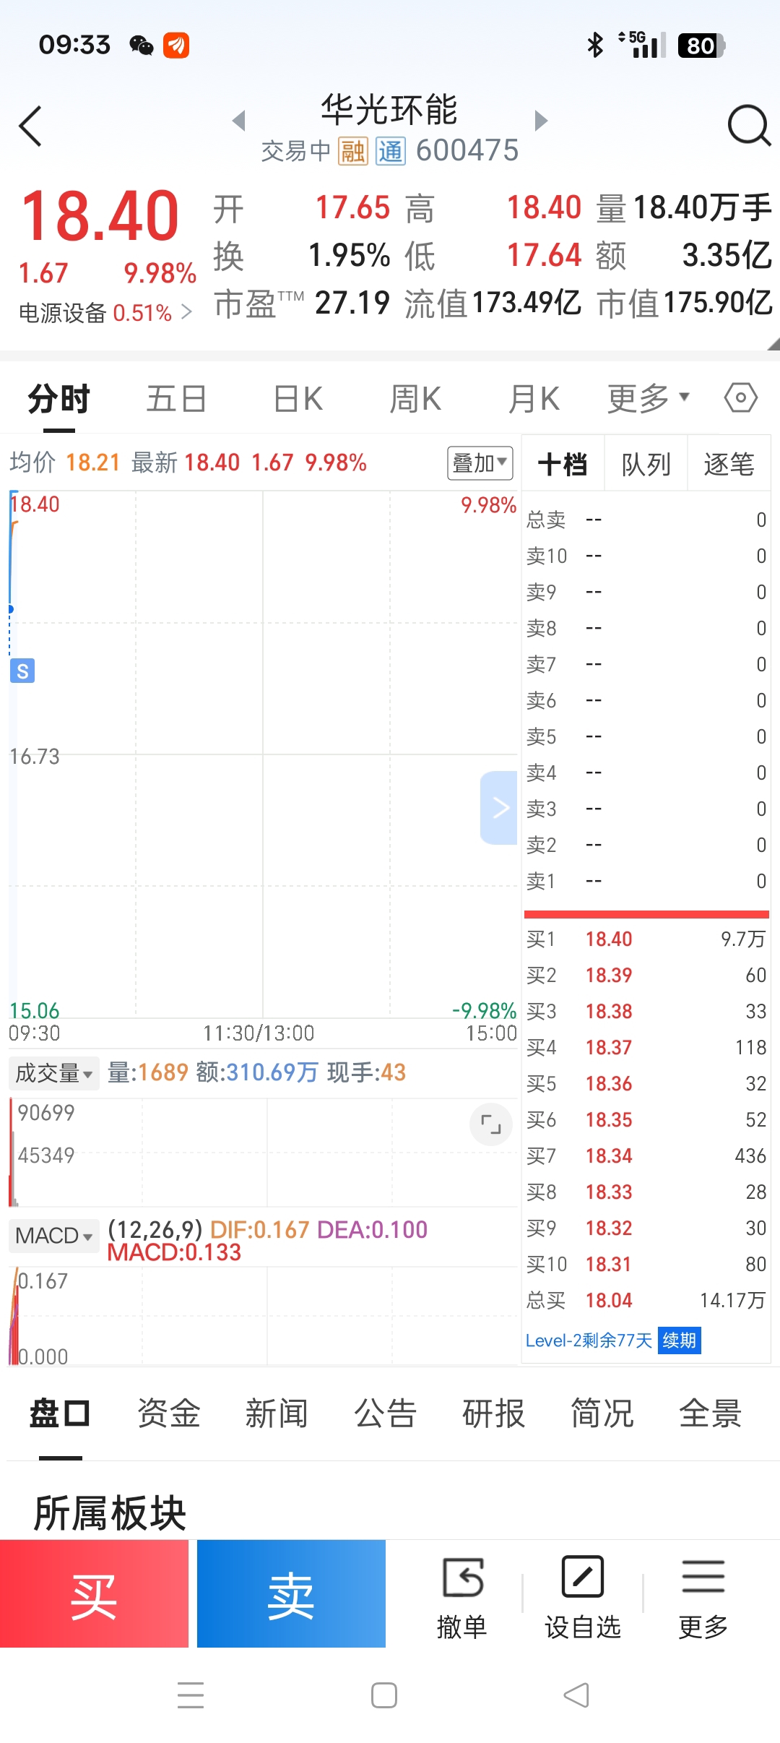This screenshot has width=780, height=1743.
Task: Select the 队列 queue tab
Action: click(x=646, y=464)
